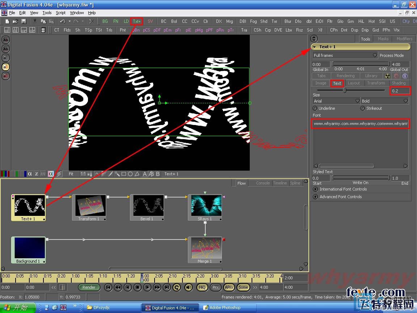This screenshot has height=313, width=417.
Task: Click the Undo arrow icon
Action: tap(63, 21)
